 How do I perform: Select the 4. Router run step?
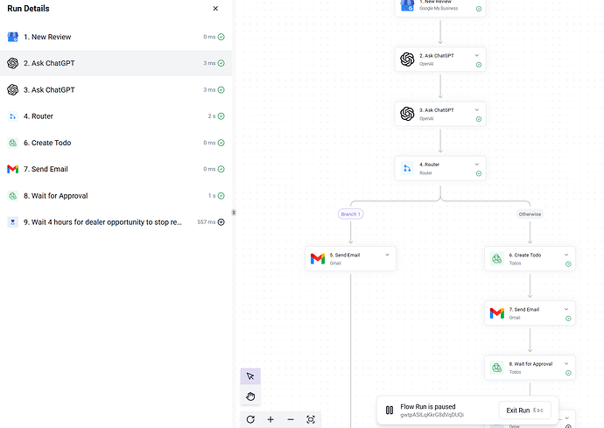tap(116, 116)
